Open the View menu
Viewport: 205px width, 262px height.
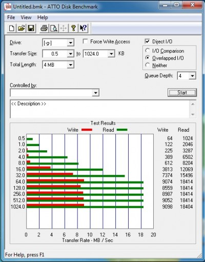[x=26, y=17]
